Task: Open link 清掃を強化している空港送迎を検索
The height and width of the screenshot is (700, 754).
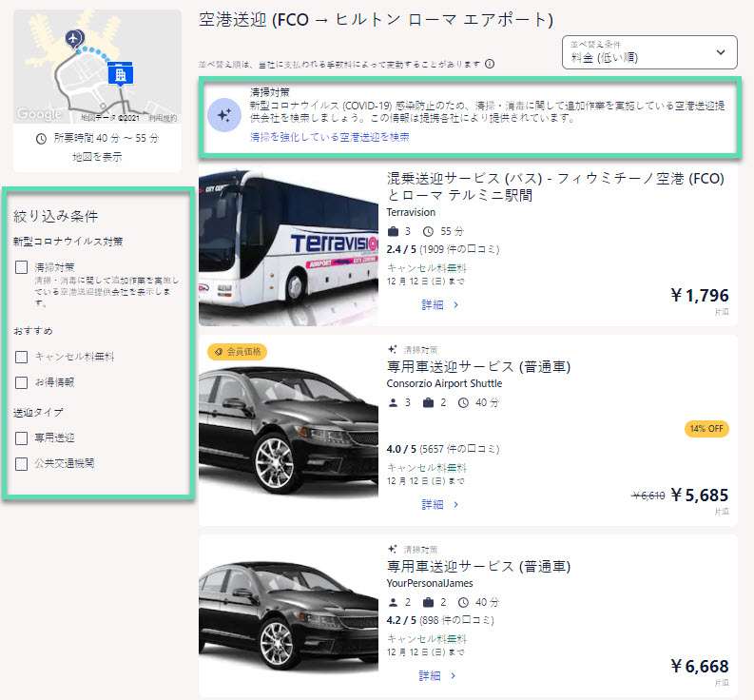Action: [x=329, y=137]
